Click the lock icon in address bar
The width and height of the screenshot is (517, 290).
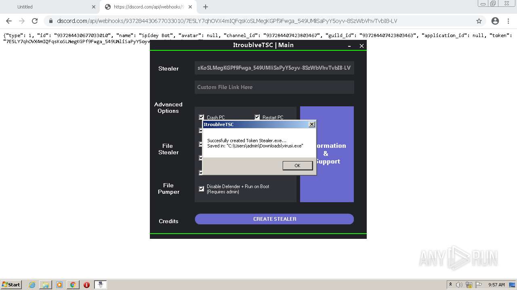pos(50,21)
